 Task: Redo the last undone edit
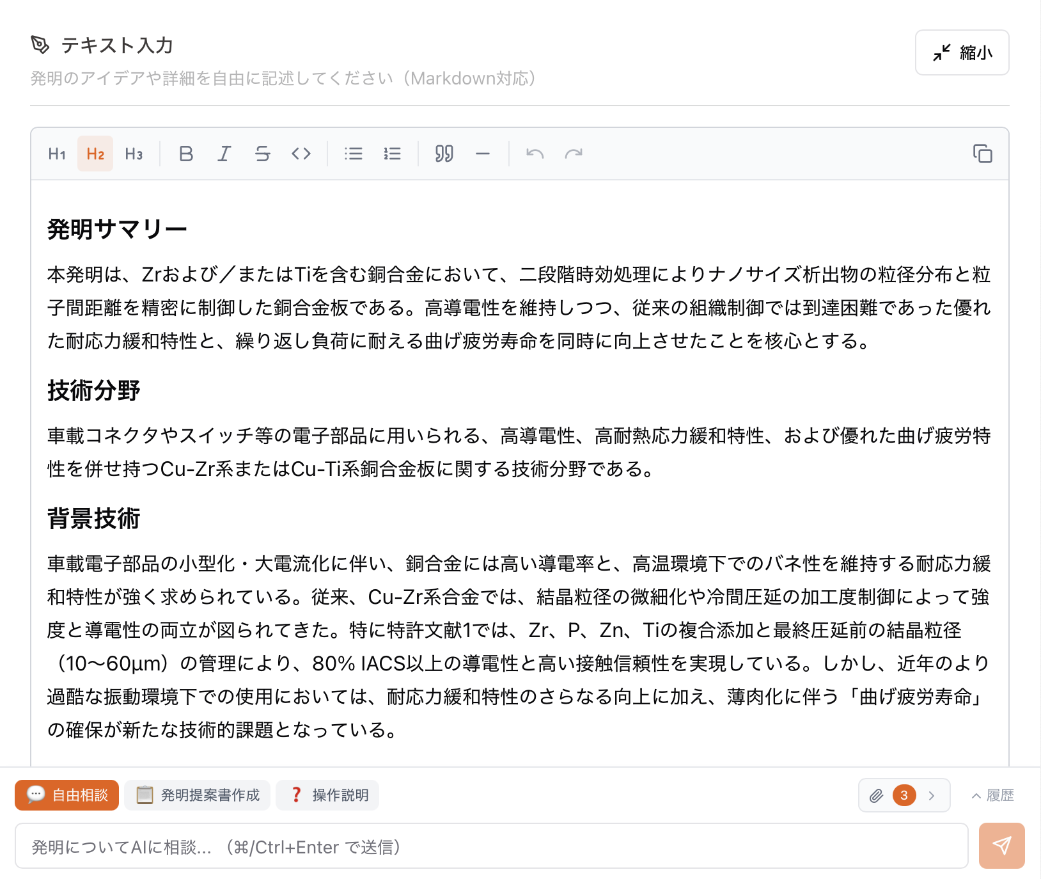(574, 154)
